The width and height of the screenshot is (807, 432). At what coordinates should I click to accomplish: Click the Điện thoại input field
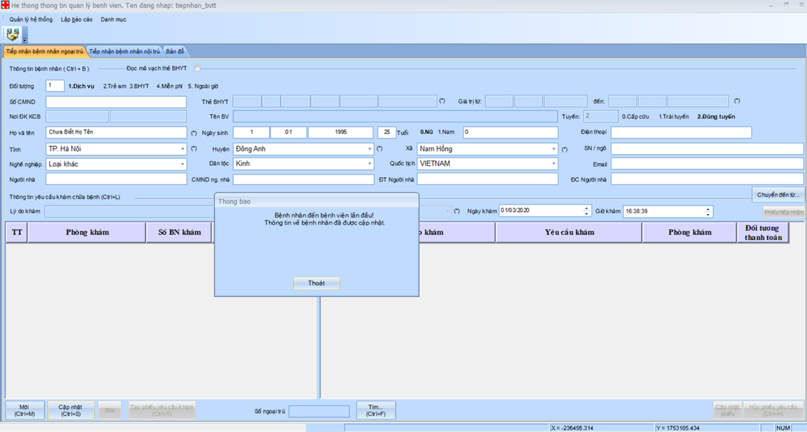pyautogui.click(x=681, y=132)
